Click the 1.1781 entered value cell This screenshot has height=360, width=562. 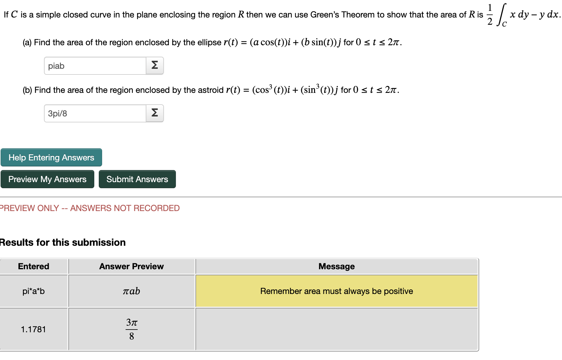click(33, 329)
